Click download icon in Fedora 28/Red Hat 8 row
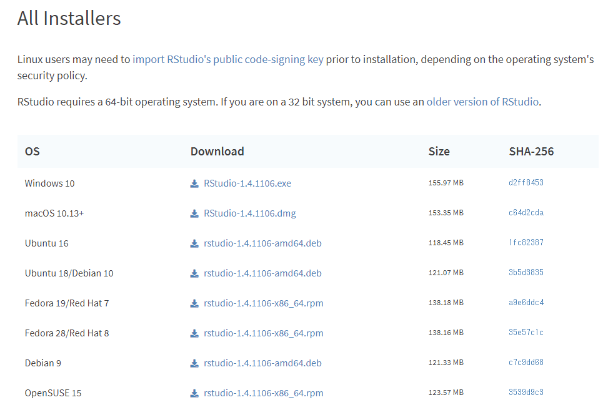 [x=194, y=333]
